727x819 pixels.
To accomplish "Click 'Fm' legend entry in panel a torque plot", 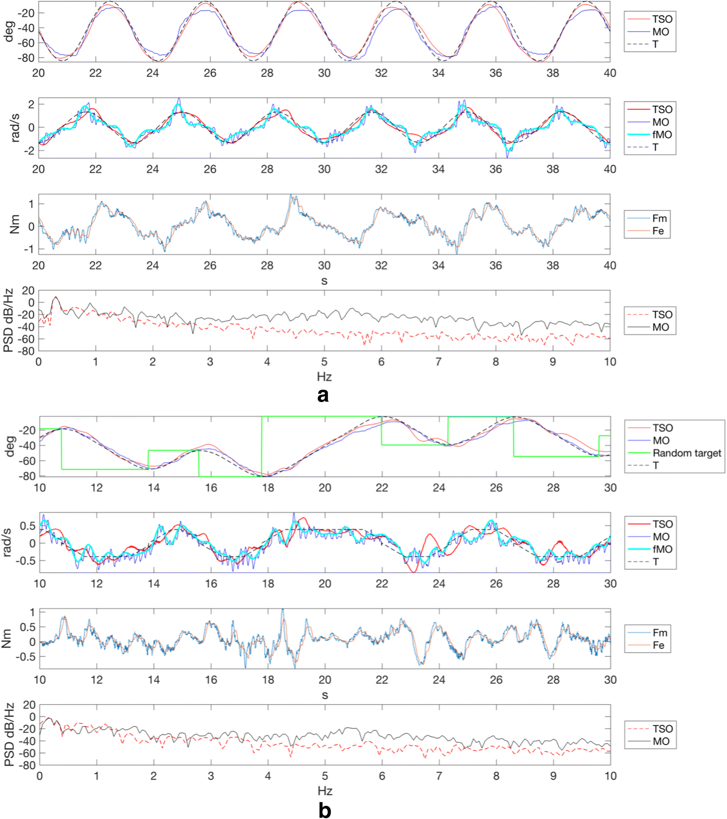I will (647, 218).
